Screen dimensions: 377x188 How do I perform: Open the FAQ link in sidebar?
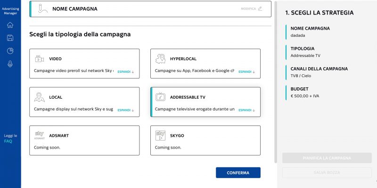point(8,141)
